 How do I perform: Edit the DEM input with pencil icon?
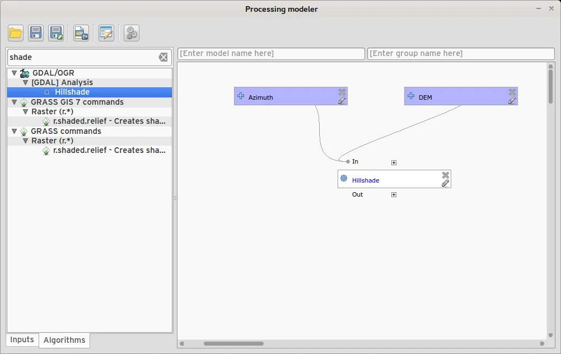coord(512,101)
